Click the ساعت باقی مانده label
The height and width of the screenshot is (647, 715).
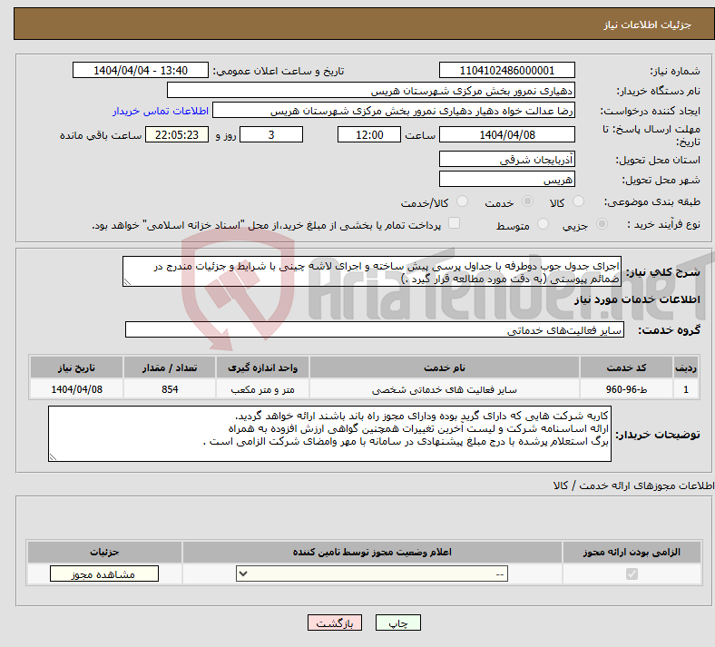coord(101,135)
